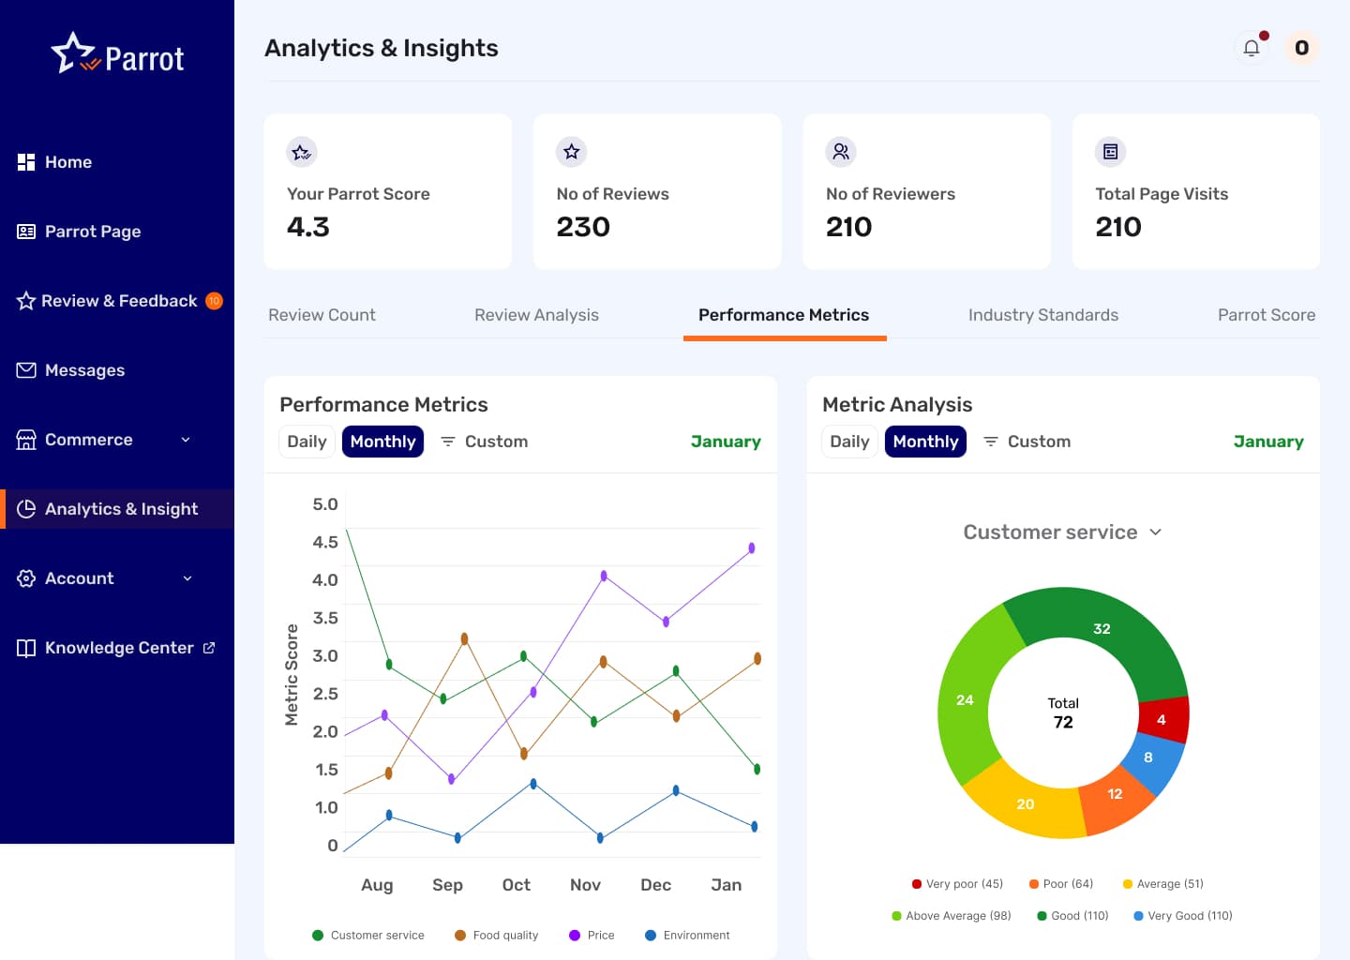Open Custom filter in Performance Metrics

[485, 442]
